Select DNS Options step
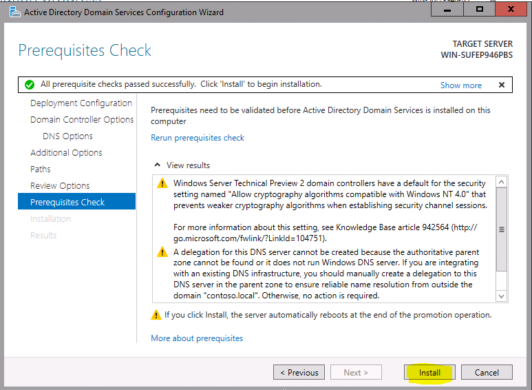The image size is (532, 390). (67, 136)
